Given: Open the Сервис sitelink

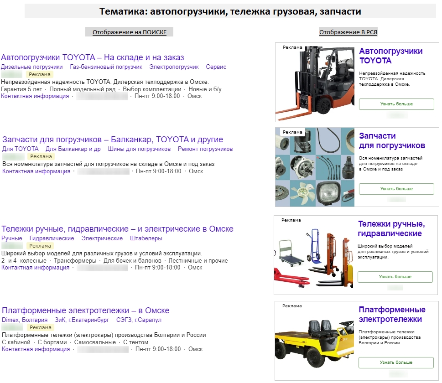Looking at the screenshot, I should click(x=216, y=67).
